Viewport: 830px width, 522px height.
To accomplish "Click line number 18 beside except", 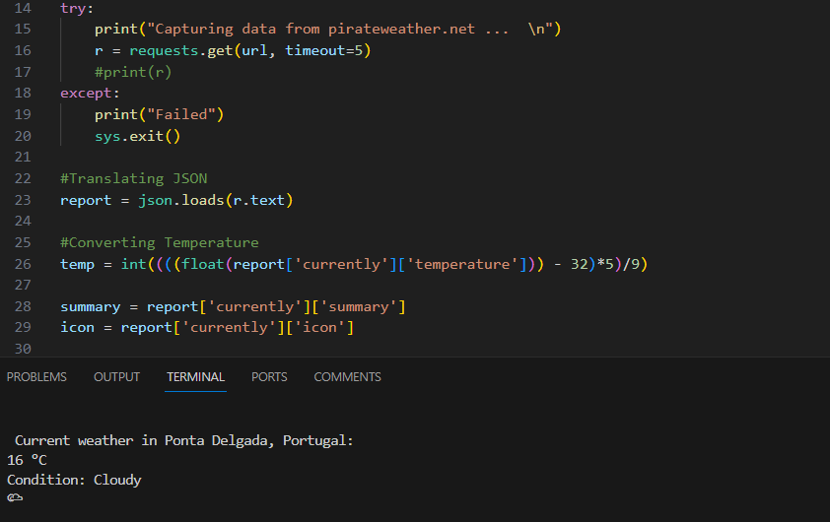I will coord(23,94).
